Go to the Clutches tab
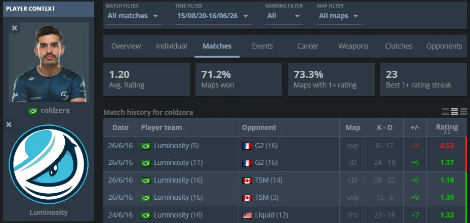The image size is (470, 223). (x=399, y=46)
